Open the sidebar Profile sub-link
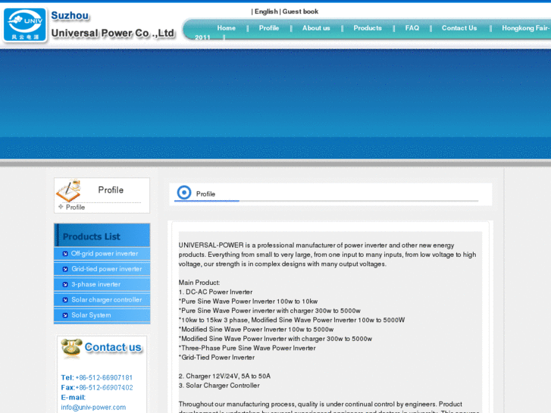The width and height of the screenshot is (551, 413). coord(75,208)
